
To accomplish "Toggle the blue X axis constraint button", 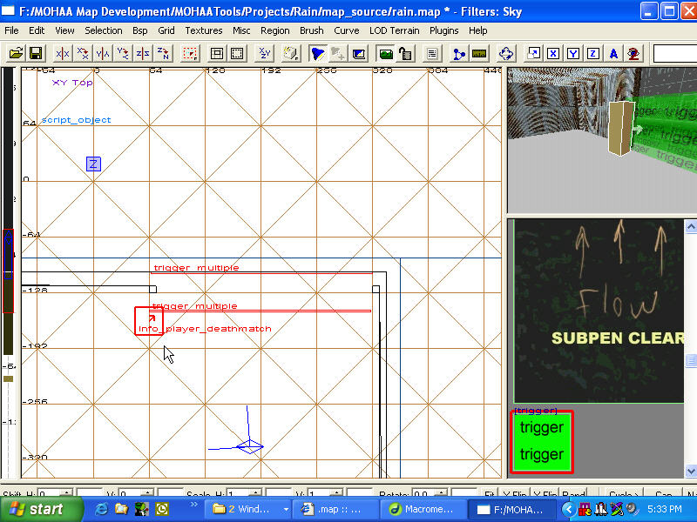I will [x=552, y=54].
